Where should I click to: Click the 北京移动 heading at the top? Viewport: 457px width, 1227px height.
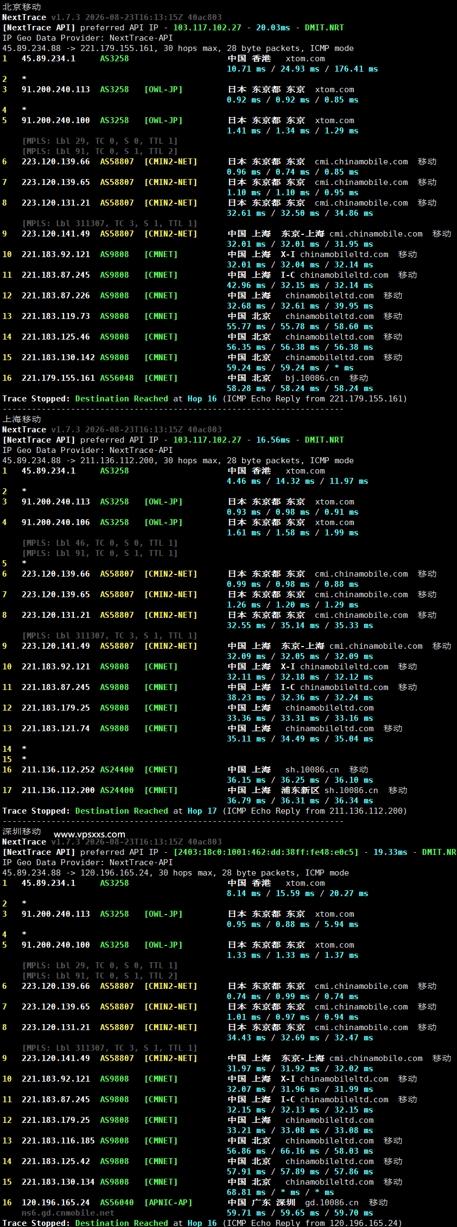(x=22, y=7)
